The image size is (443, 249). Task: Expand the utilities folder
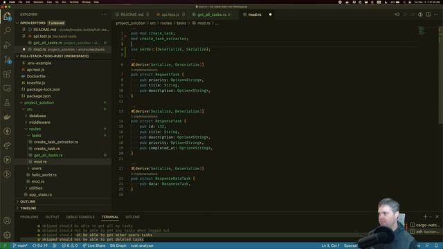coord(26,188)
